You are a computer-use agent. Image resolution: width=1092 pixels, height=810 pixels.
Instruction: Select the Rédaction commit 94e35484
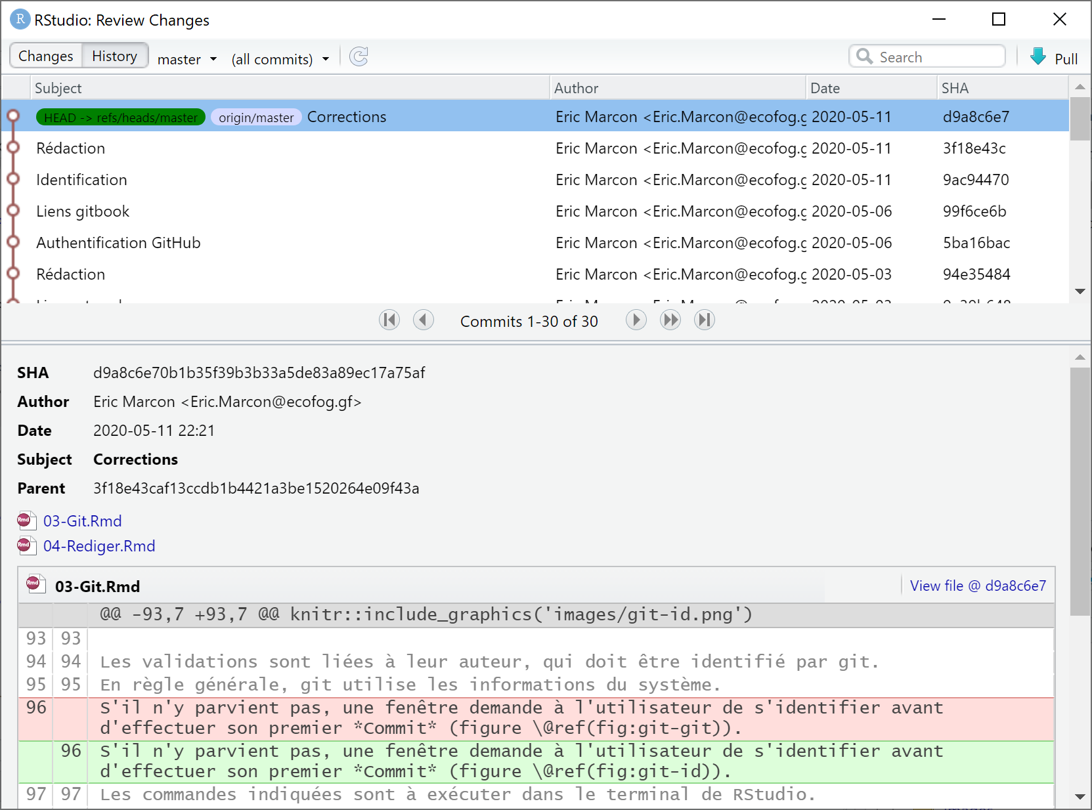click(535, 274)
